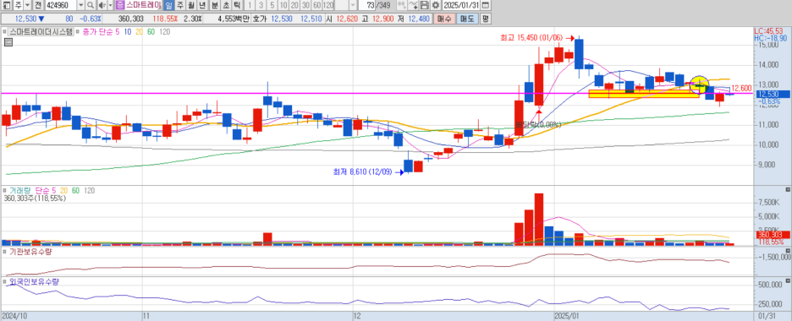Image resolution: width=792 pixels, height=321 pixels.
Task: Click the small square before 종가 단순
Action: pyautogui.click(x=77, y=32)
